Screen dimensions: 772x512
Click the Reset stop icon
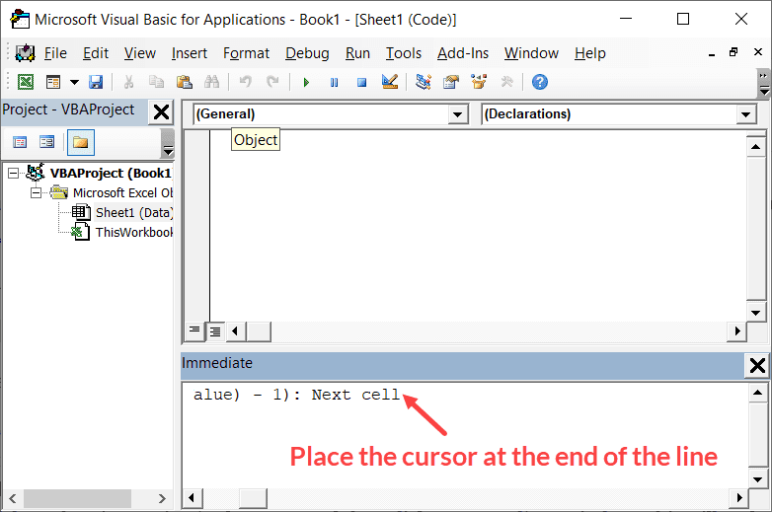tap(361, 82)
